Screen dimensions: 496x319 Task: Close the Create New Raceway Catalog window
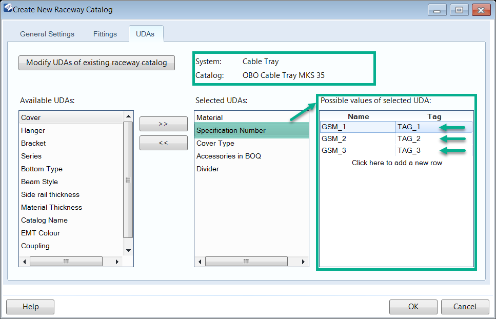481,10
